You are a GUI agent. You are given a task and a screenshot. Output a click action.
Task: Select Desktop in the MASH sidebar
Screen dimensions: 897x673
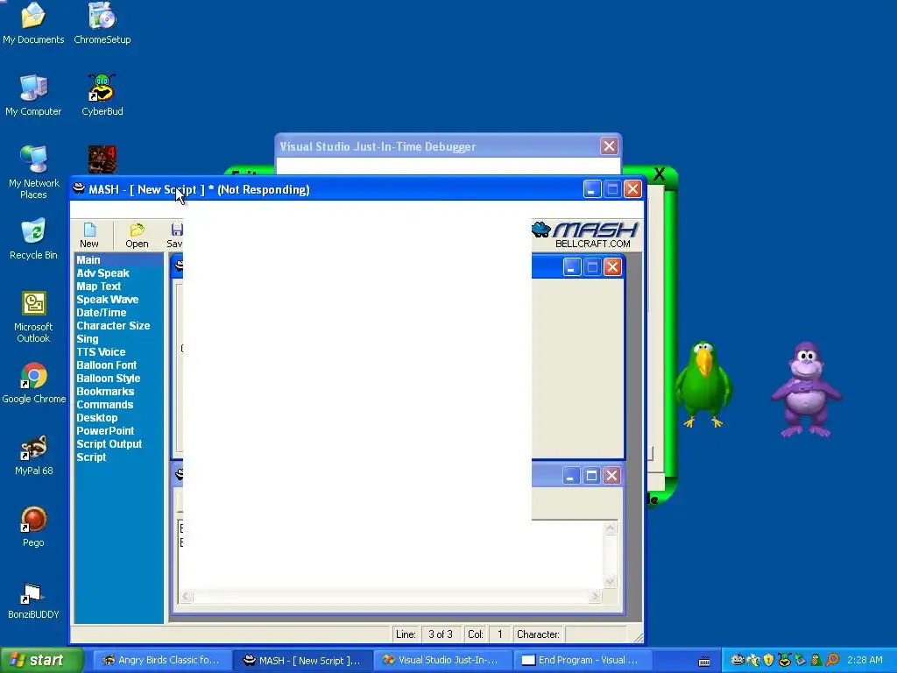click(x=96, y=418)
